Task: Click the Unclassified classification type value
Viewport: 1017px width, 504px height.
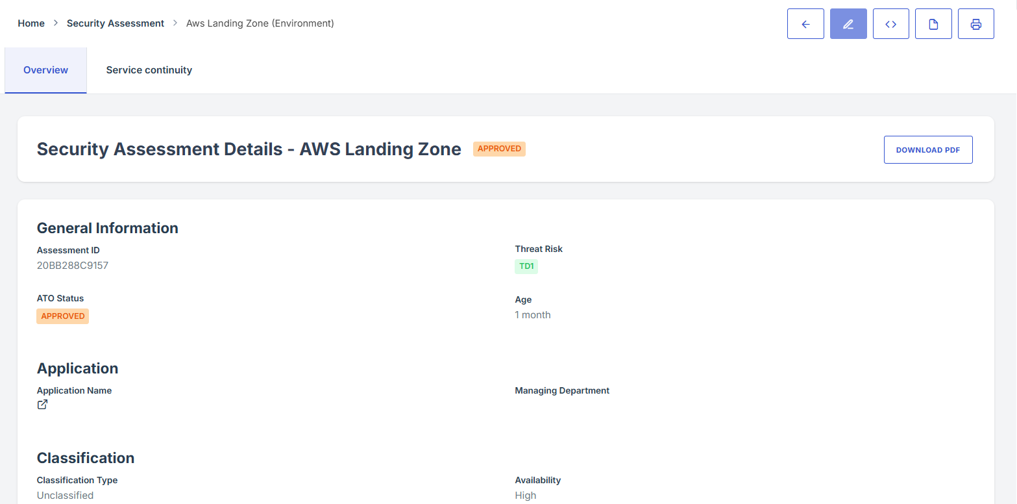Action: pos(65,496)
